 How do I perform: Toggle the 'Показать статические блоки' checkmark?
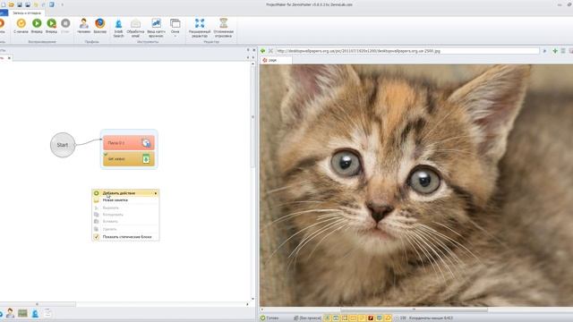97,236
